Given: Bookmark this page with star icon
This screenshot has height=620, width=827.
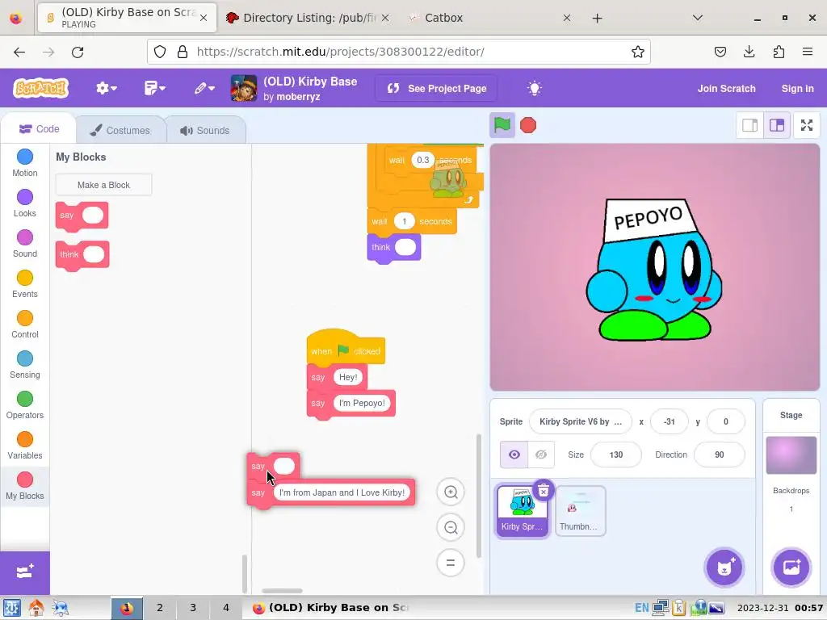Looking at the screenshot, I should 638,52.
